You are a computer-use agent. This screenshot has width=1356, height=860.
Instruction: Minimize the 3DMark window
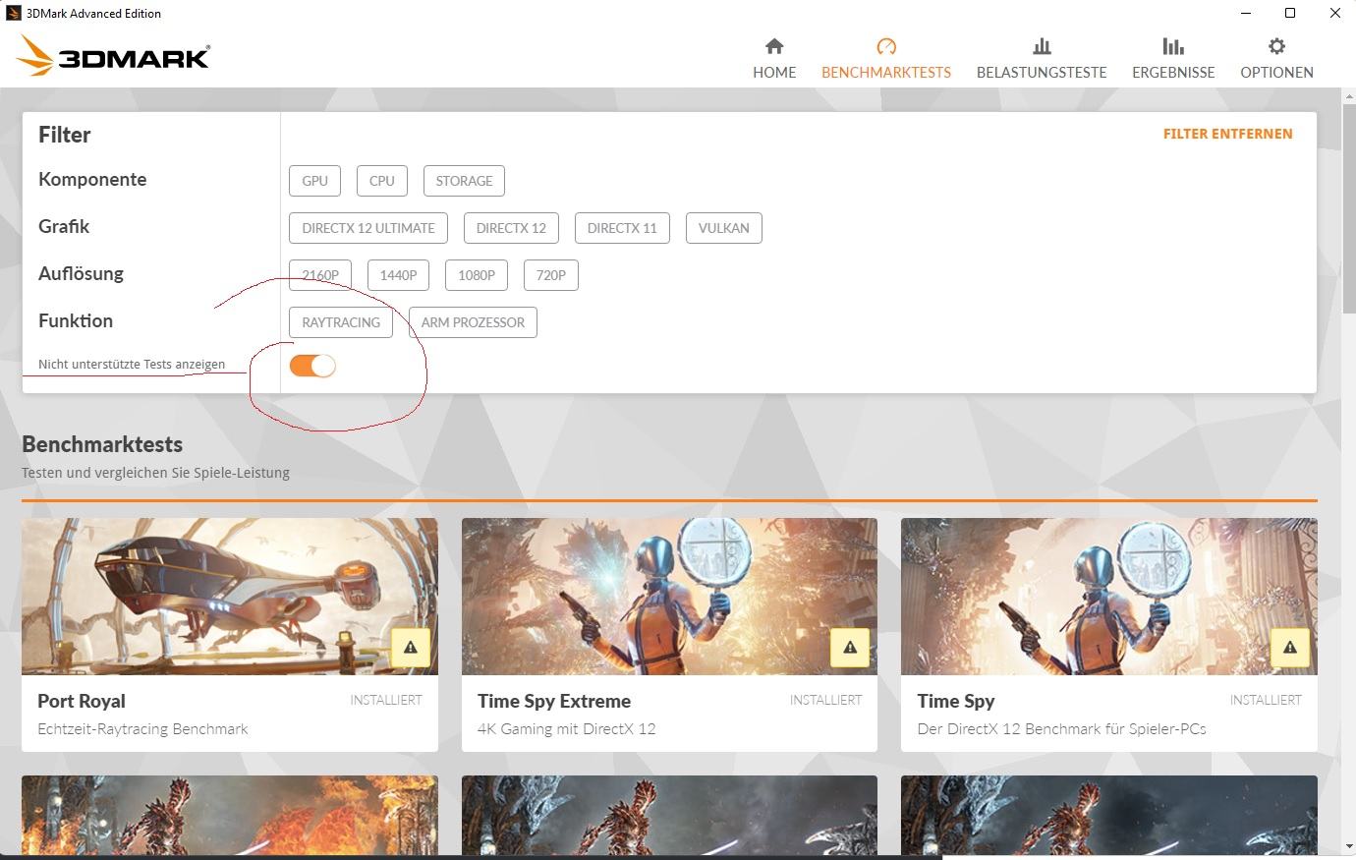1245,13
